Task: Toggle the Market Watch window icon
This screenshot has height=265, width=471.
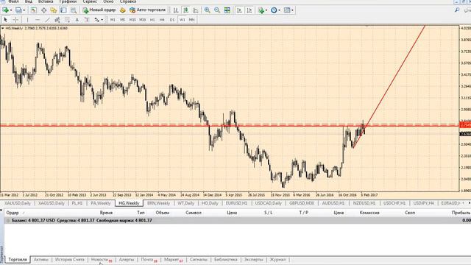Action: [x=34, y=10]
